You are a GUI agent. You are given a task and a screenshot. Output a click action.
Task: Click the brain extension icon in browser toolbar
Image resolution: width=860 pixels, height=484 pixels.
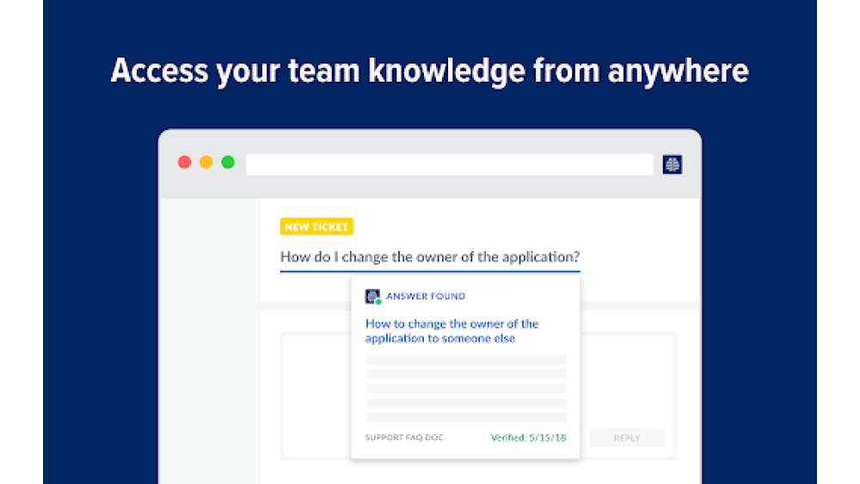(x=672, y=164)
